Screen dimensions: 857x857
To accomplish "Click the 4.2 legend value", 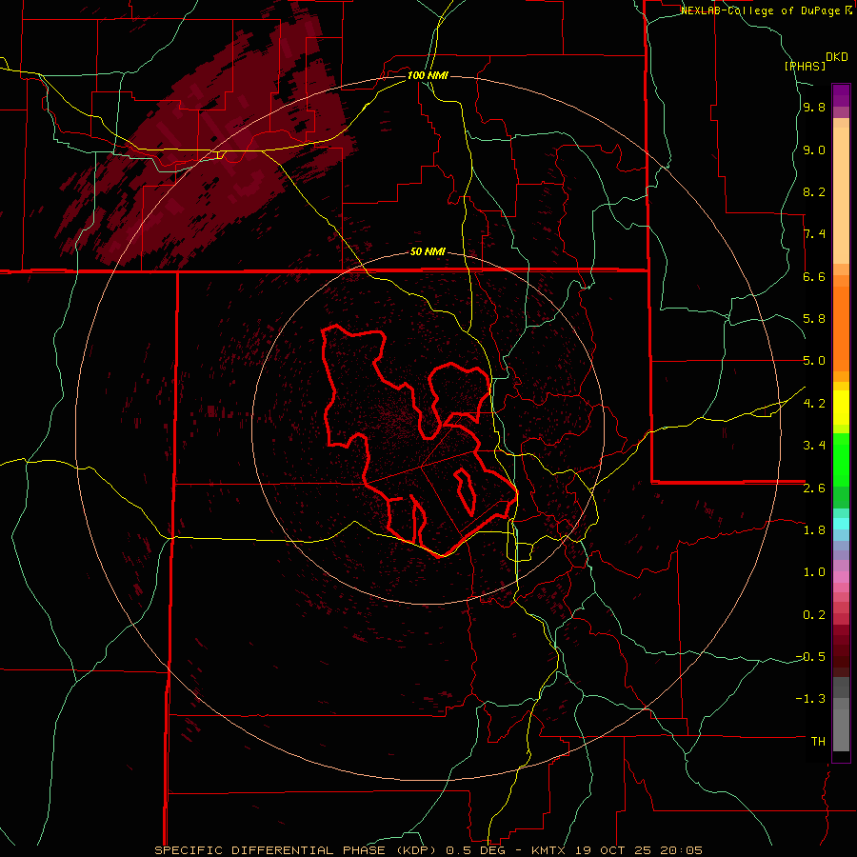I will [x=814, y=404].
